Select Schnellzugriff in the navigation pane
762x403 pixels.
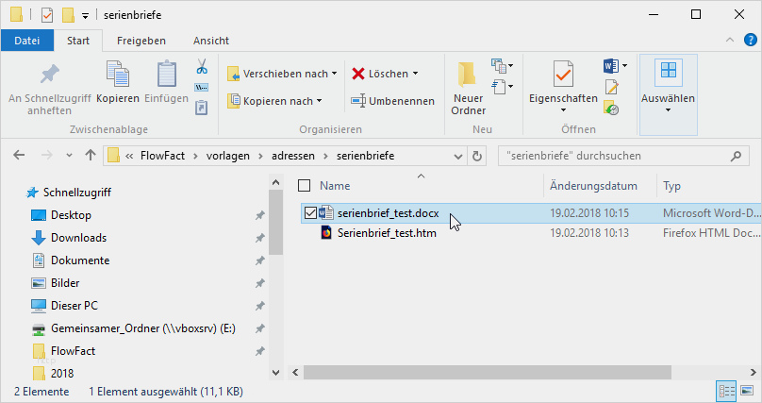(x=76, y=193)
